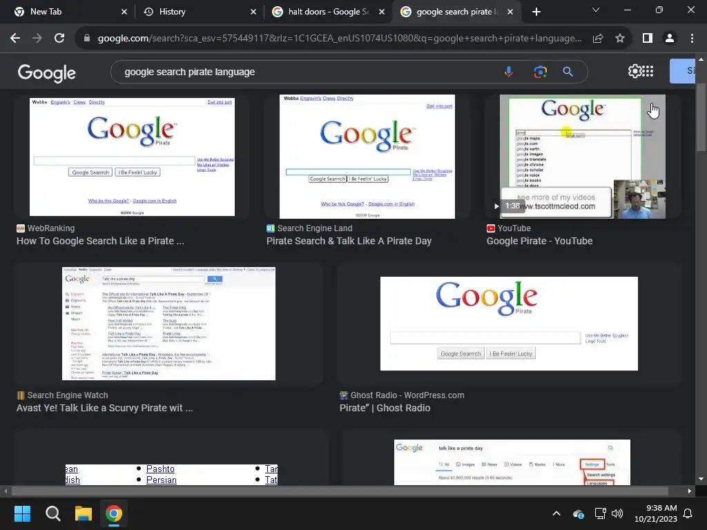
Task: Open Chrome three-dot menu
Action: [x=692, y=39]
